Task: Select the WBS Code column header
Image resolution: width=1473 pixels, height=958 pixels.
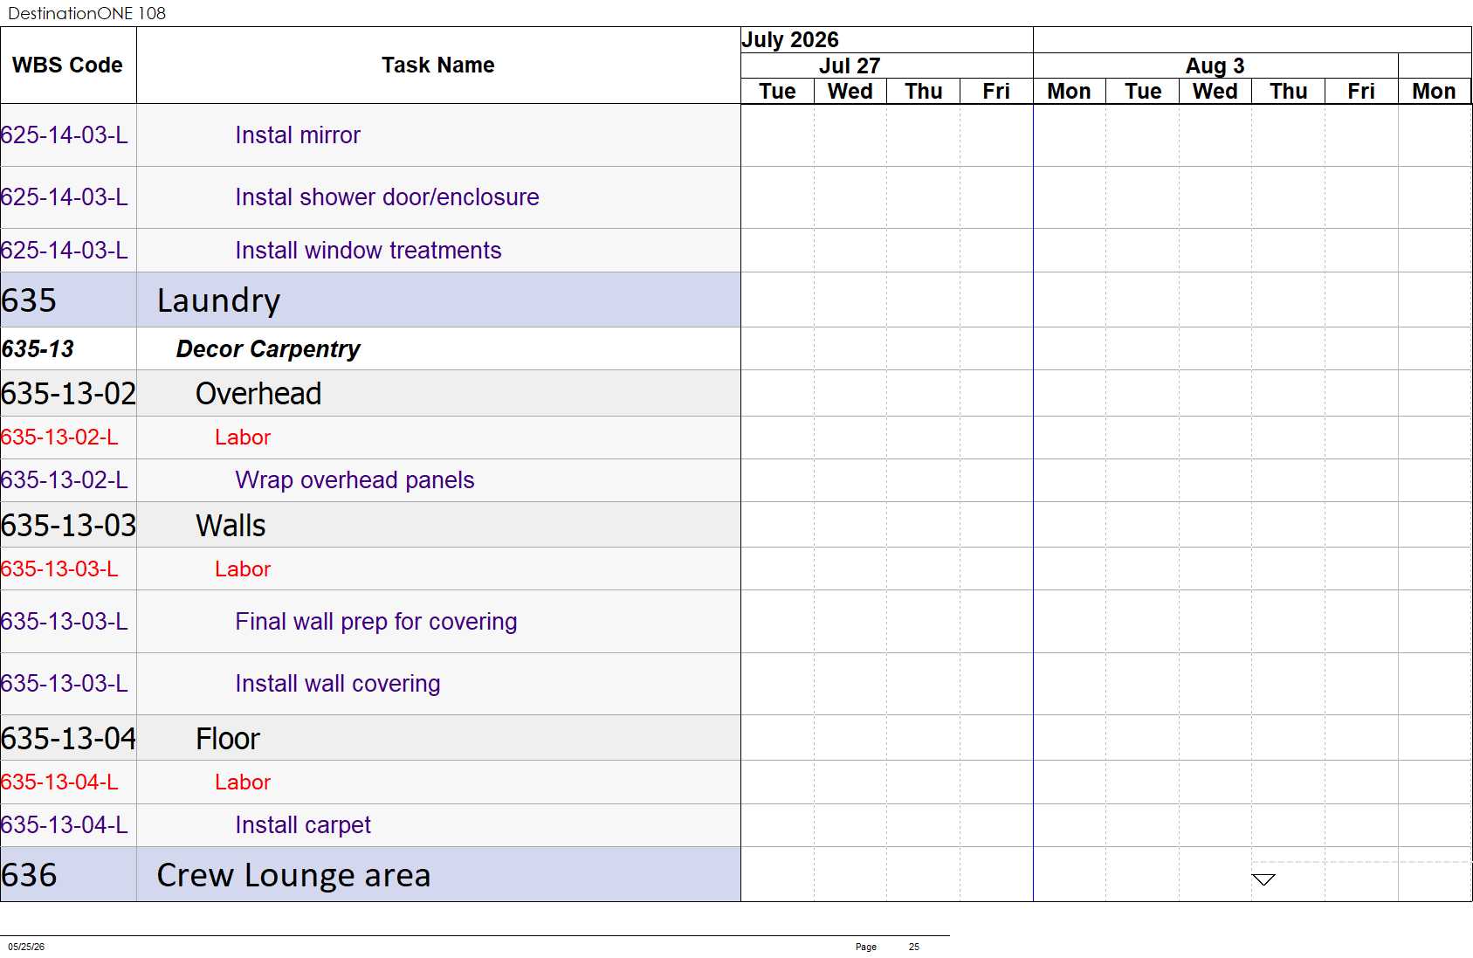Action: [x=68, y=65]
